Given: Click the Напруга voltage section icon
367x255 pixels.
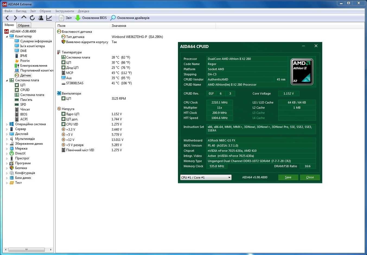Looking at the screenshot, I should (59, 109).
